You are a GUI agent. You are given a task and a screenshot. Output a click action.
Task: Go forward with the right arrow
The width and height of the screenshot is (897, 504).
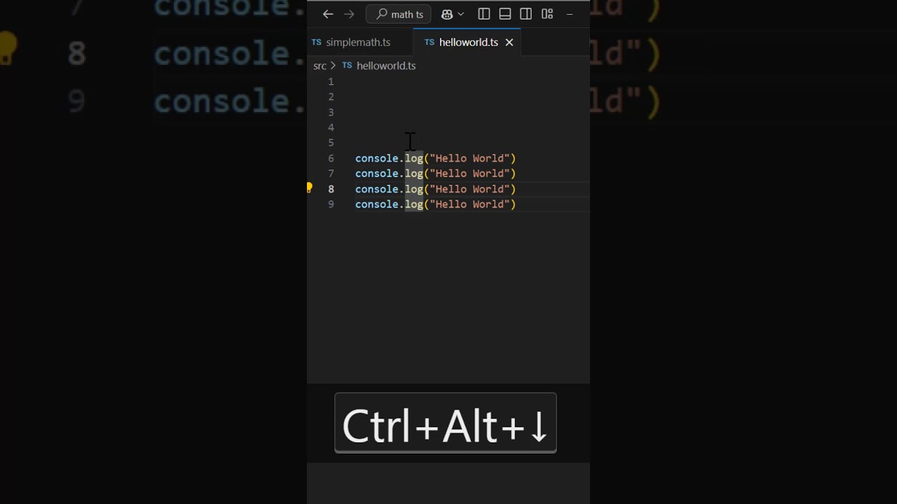coord(349,14)
